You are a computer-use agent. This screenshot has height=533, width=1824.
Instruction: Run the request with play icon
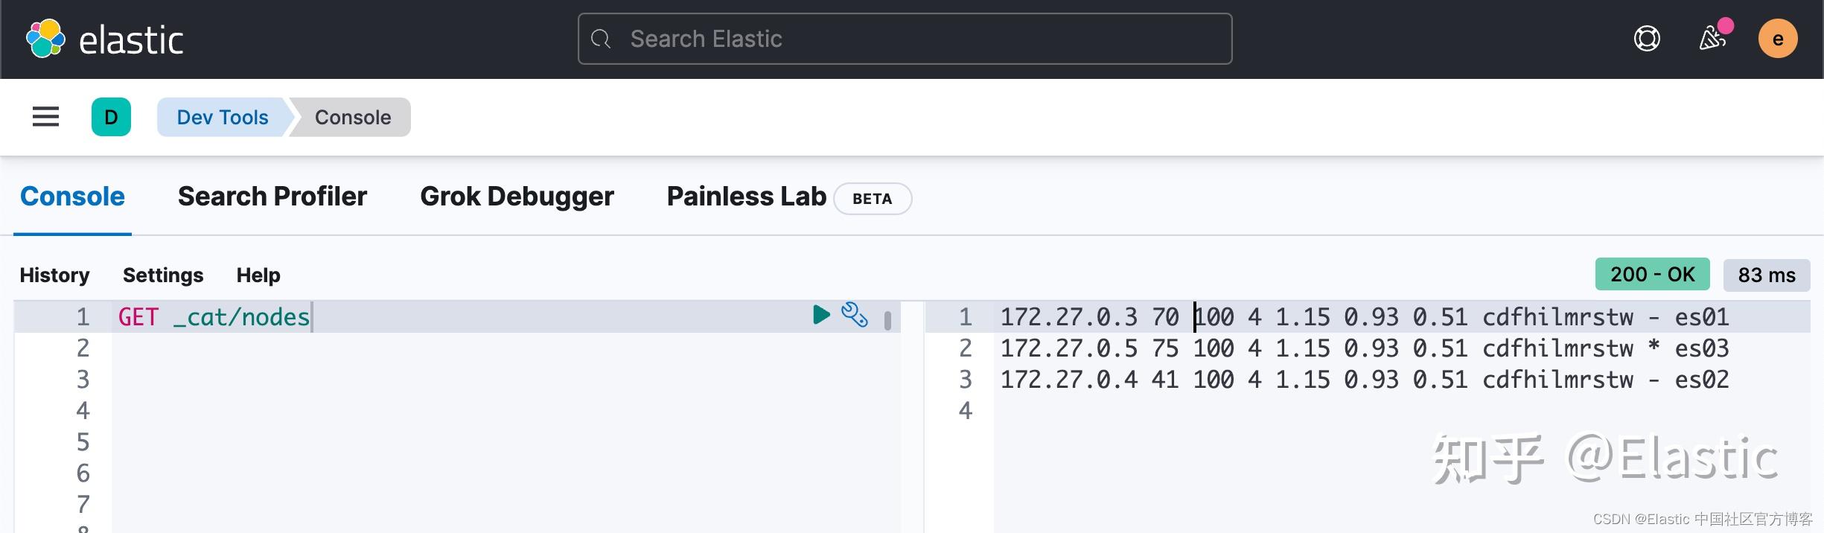coord(821,315)
